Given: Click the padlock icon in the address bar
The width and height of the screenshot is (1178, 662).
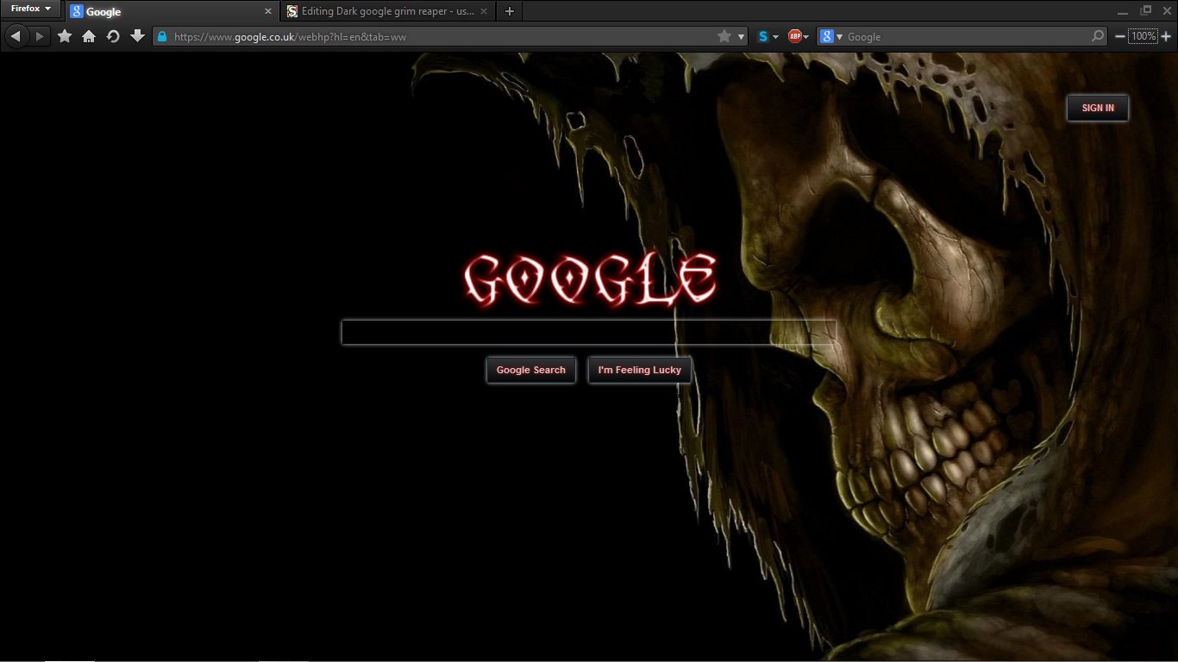Looking at the screenshot, I should (x=160, y=36).
